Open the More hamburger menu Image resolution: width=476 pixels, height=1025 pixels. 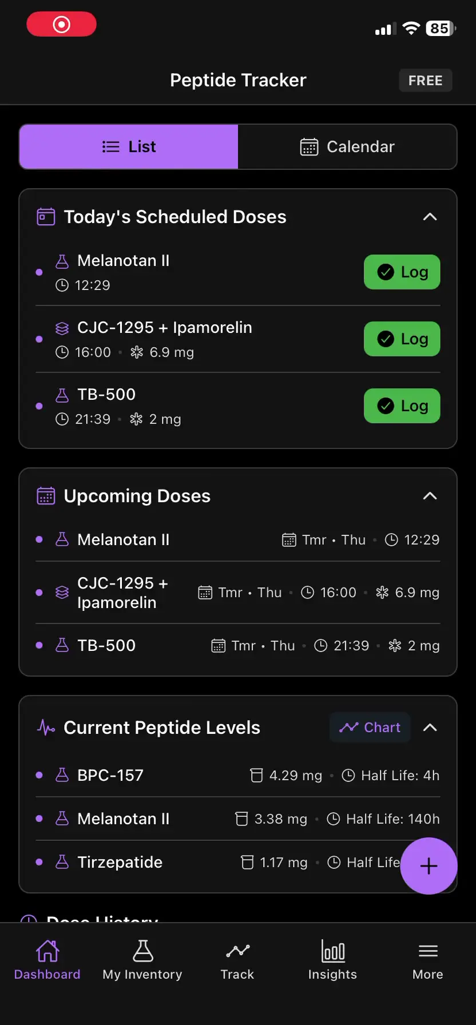coord(428,951)
